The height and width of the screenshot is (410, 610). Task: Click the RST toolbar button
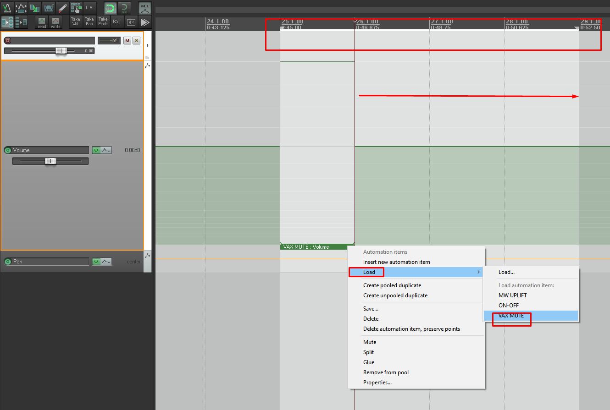(x=117, y=22)
